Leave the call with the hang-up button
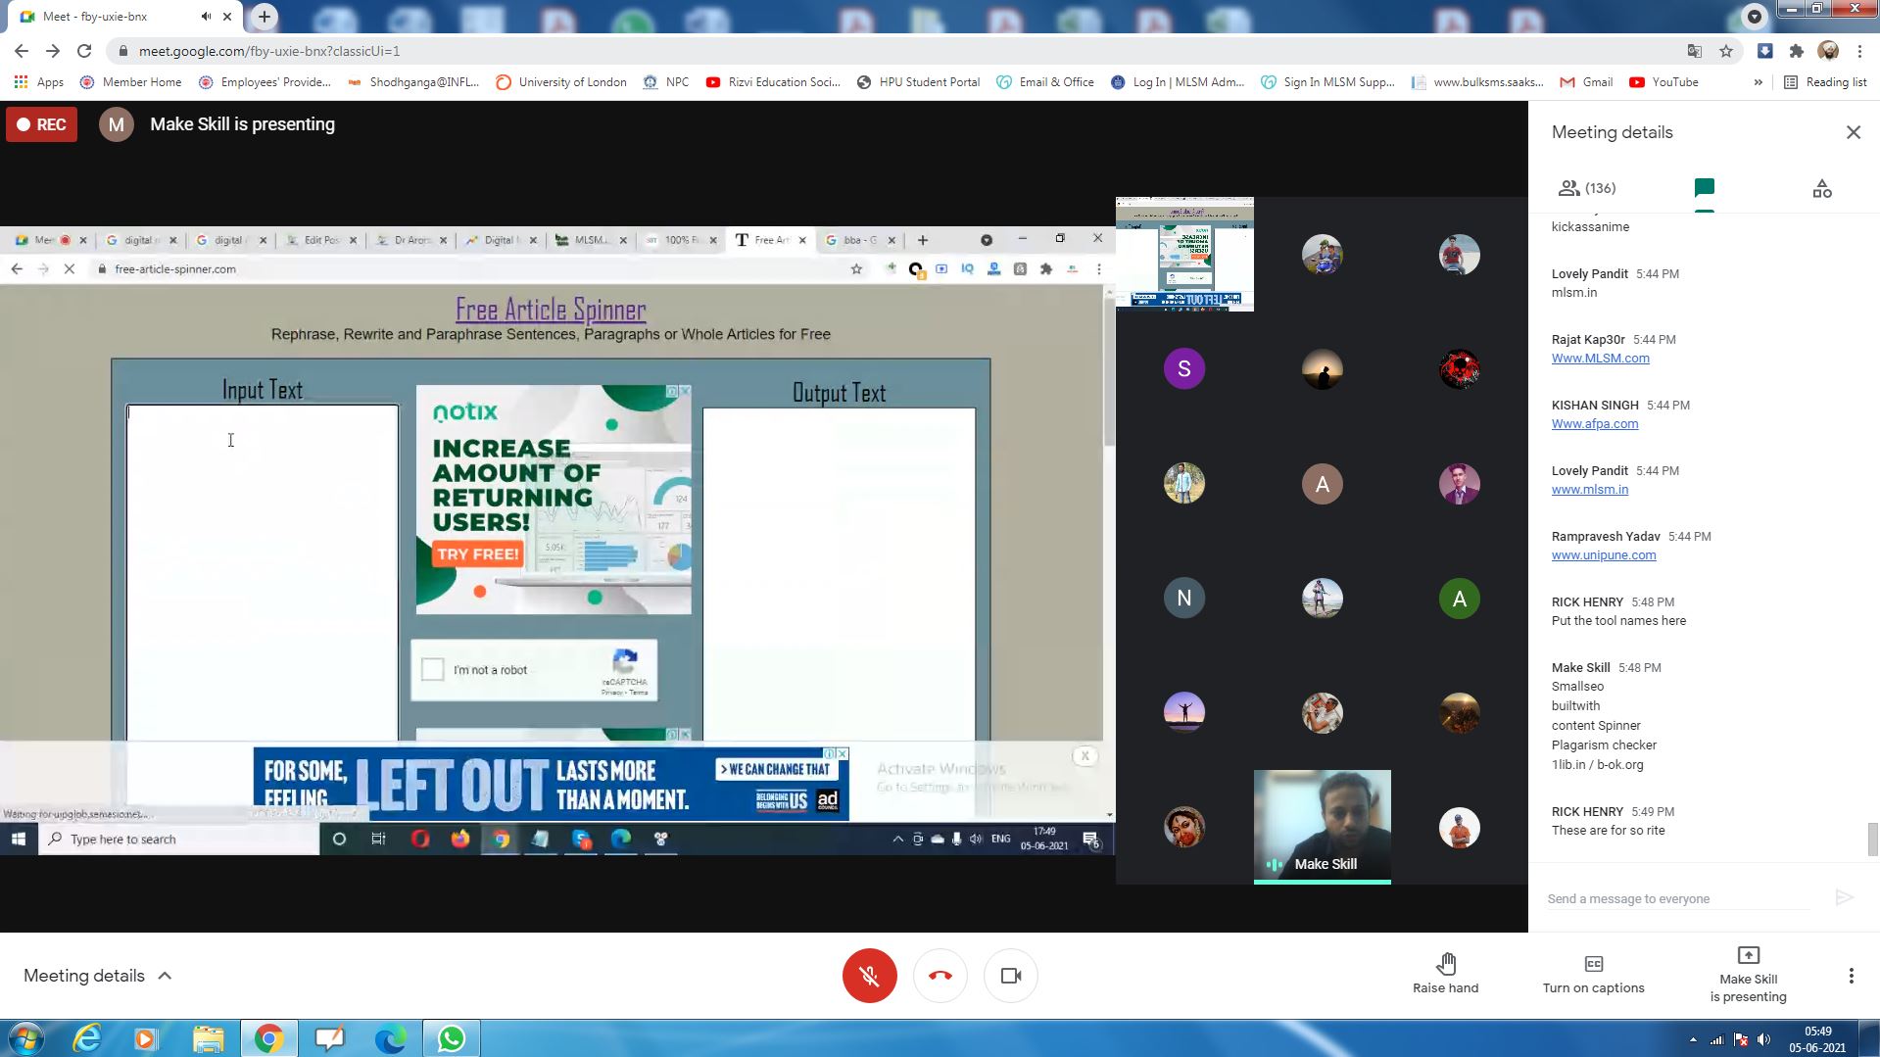 coord(940,976)
